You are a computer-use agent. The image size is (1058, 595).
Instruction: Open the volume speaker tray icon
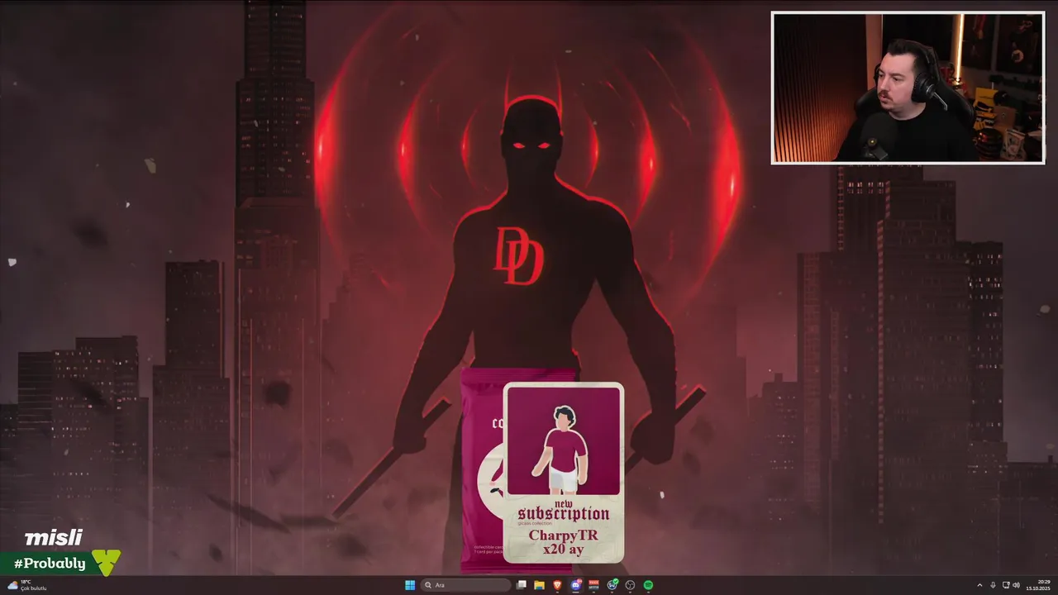[x=1017, y=585]
